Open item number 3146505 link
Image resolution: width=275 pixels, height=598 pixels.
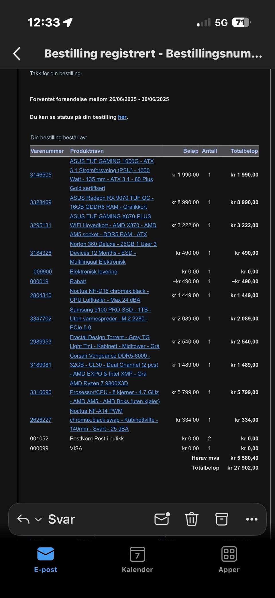click(41, 175)
